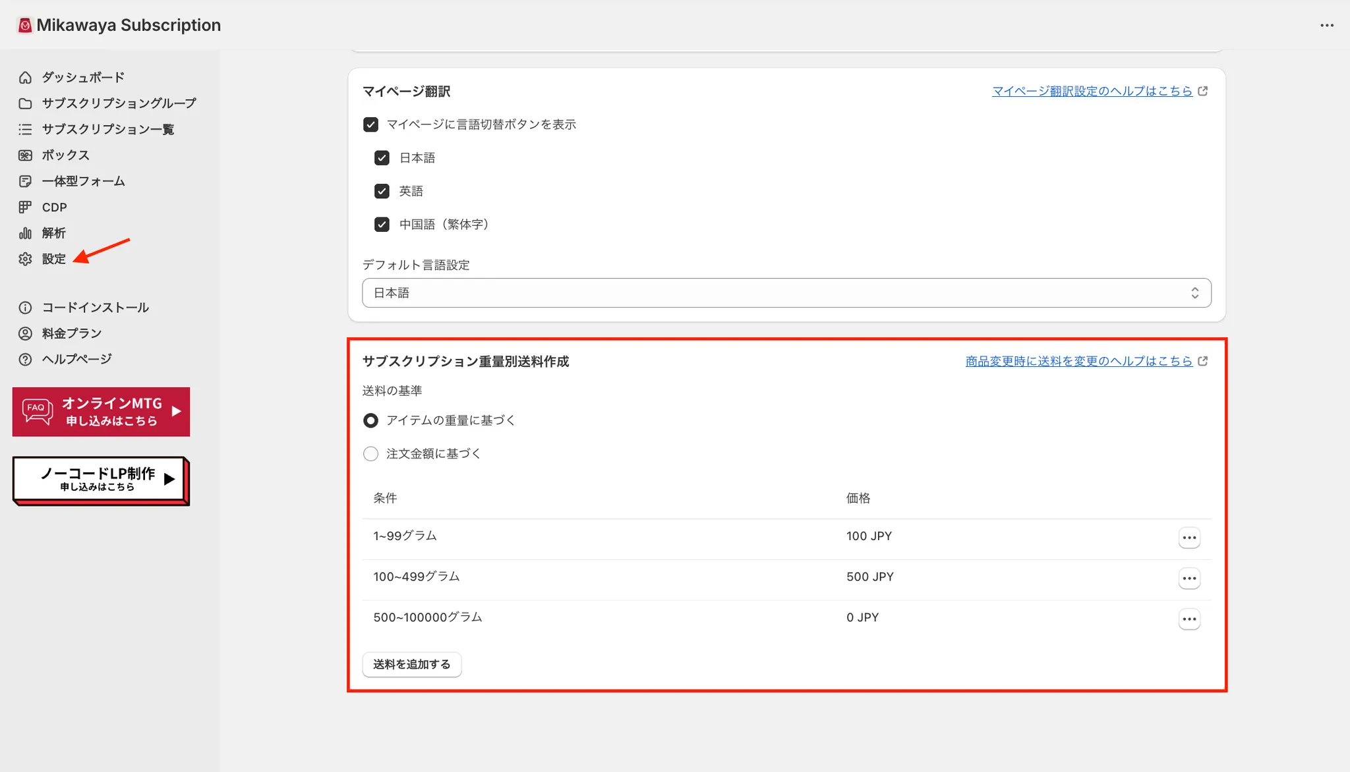Click the dashboard home icon in sidebar
Screen dimensions: 1350x772
click(25, 78)
